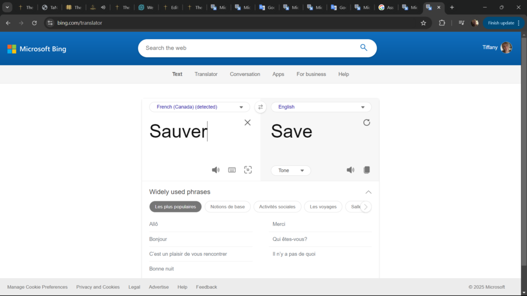Click the image capture translate icon
Screen dimensions: 527x296
248,170
